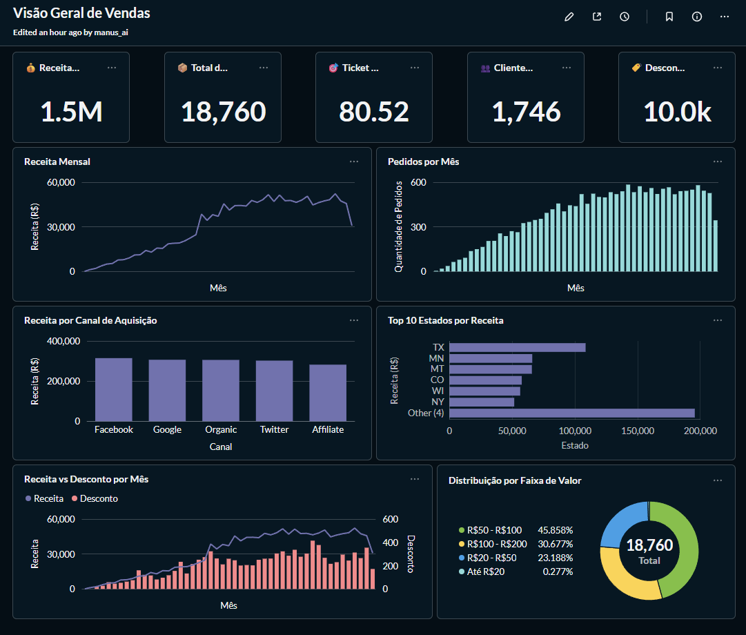Open the Top 10 Estados ellipsis menu
746x635 pixels.
pyautogui.click(x=717, y=320)
